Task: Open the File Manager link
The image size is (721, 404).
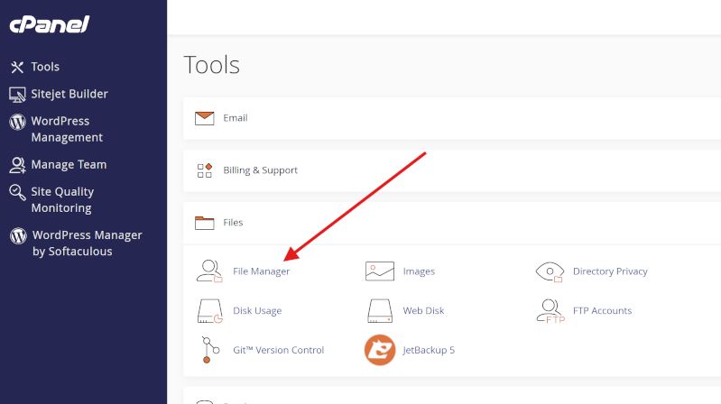Action: coord(261,271)
